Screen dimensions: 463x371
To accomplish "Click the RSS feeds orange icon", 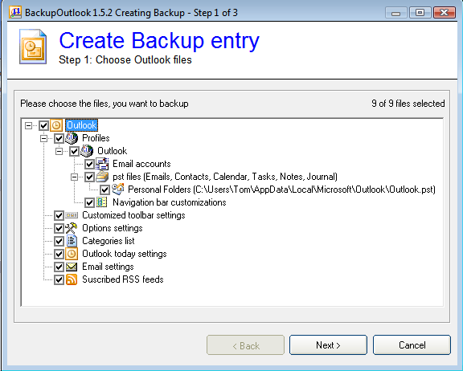I will pyautogui.click(x=72, y=279).
